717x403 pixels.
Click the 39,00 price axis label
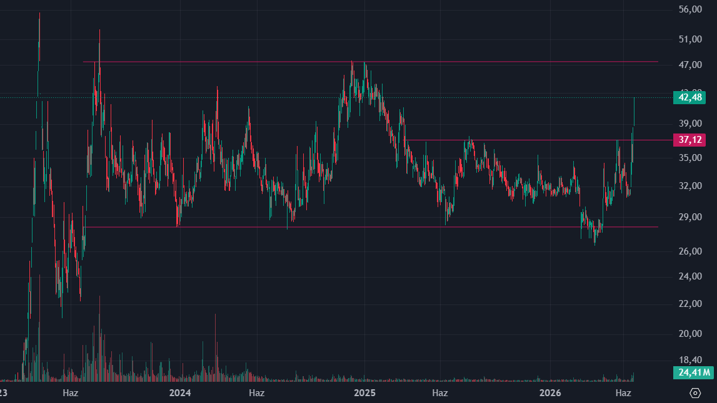(690, 124)
